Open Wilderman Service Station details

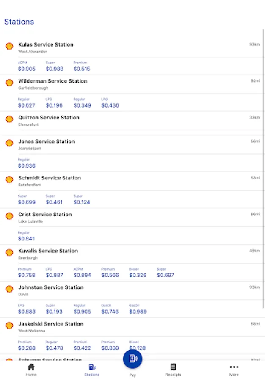pyautogui.click(x=52, y=81)
